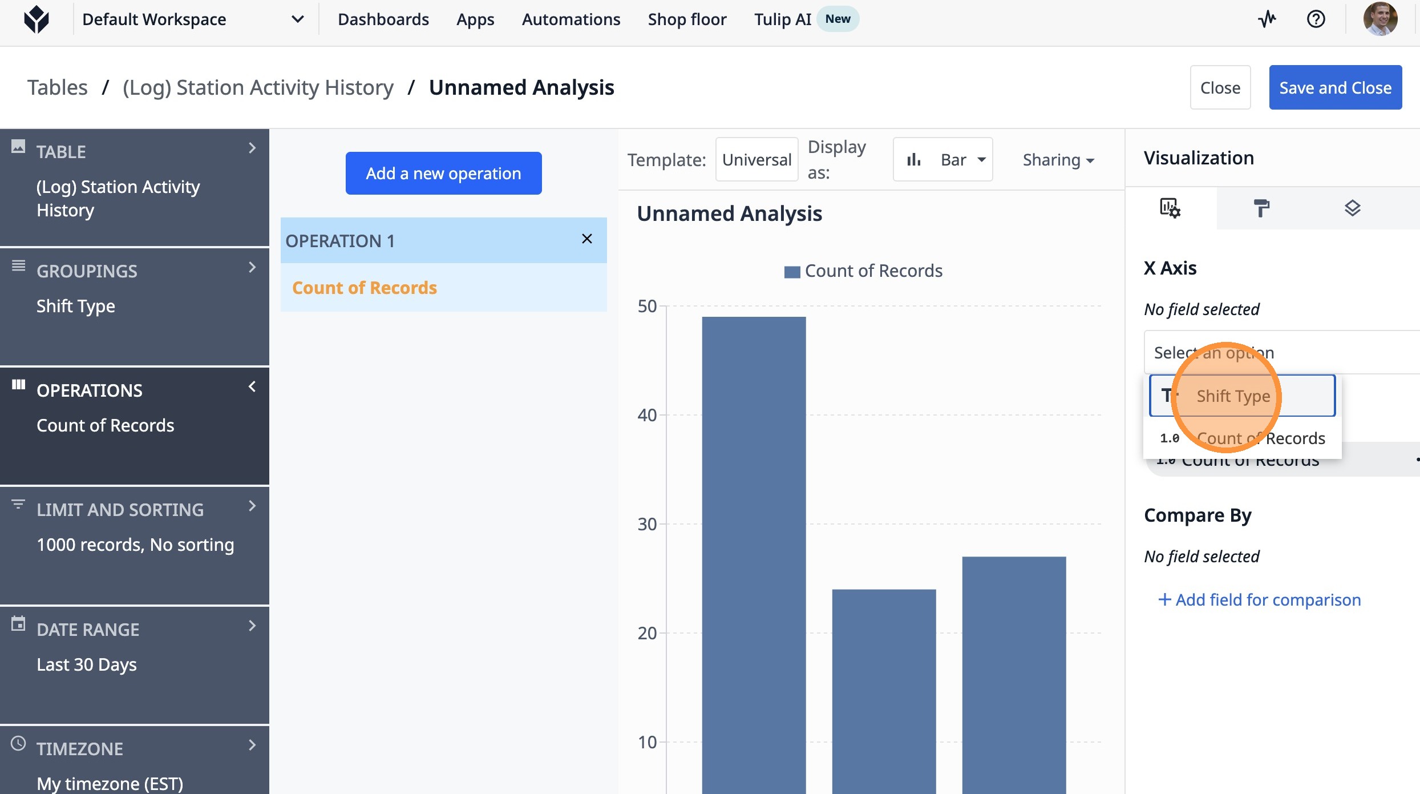1420x794 pixels.
Task: Expand the Date Range section
Action: [x=252, y=626]
